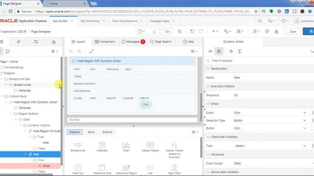The height and width of the screenshot is (176, 314).
Task: Click the Comments speech bubble icon
Action: (267, 31)
